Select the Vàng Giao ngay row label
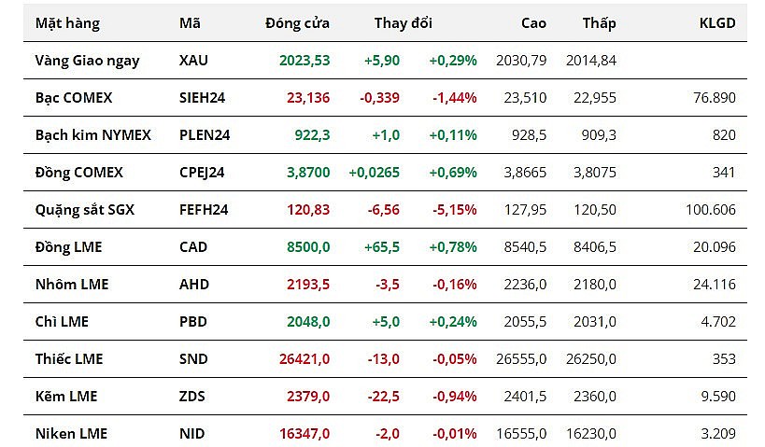This screenshot has width=765, height=447. point(88,61)
